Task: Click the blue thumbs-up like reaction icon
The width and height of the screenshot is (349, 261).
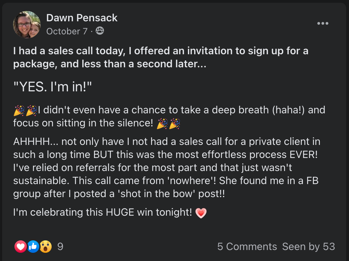Action: tap(33, 246)
